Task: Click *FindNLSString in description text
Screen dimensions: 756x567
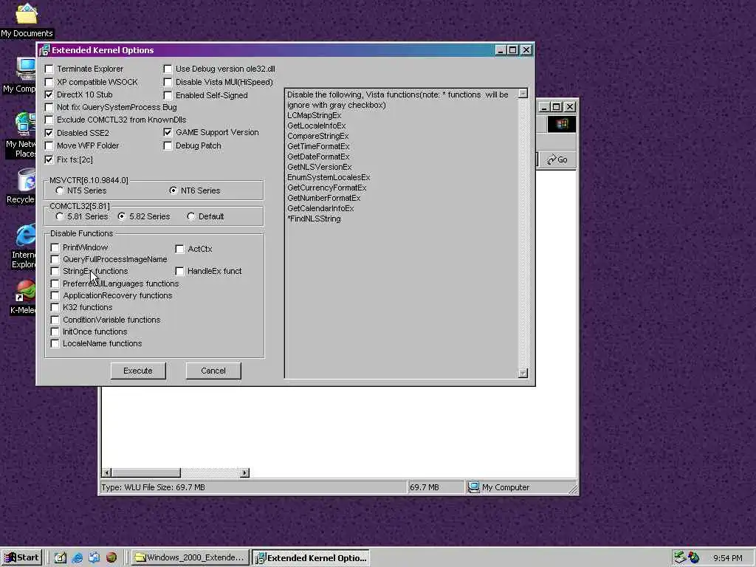Action: 314,219
